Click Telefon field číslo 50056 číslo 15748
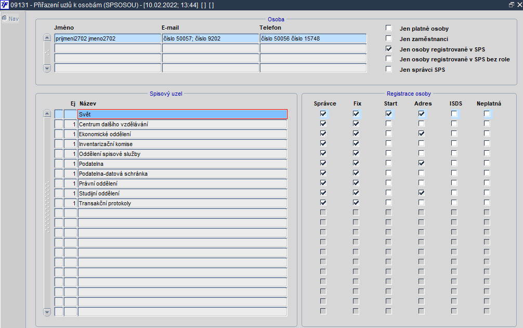 click(x=313, y=38)
